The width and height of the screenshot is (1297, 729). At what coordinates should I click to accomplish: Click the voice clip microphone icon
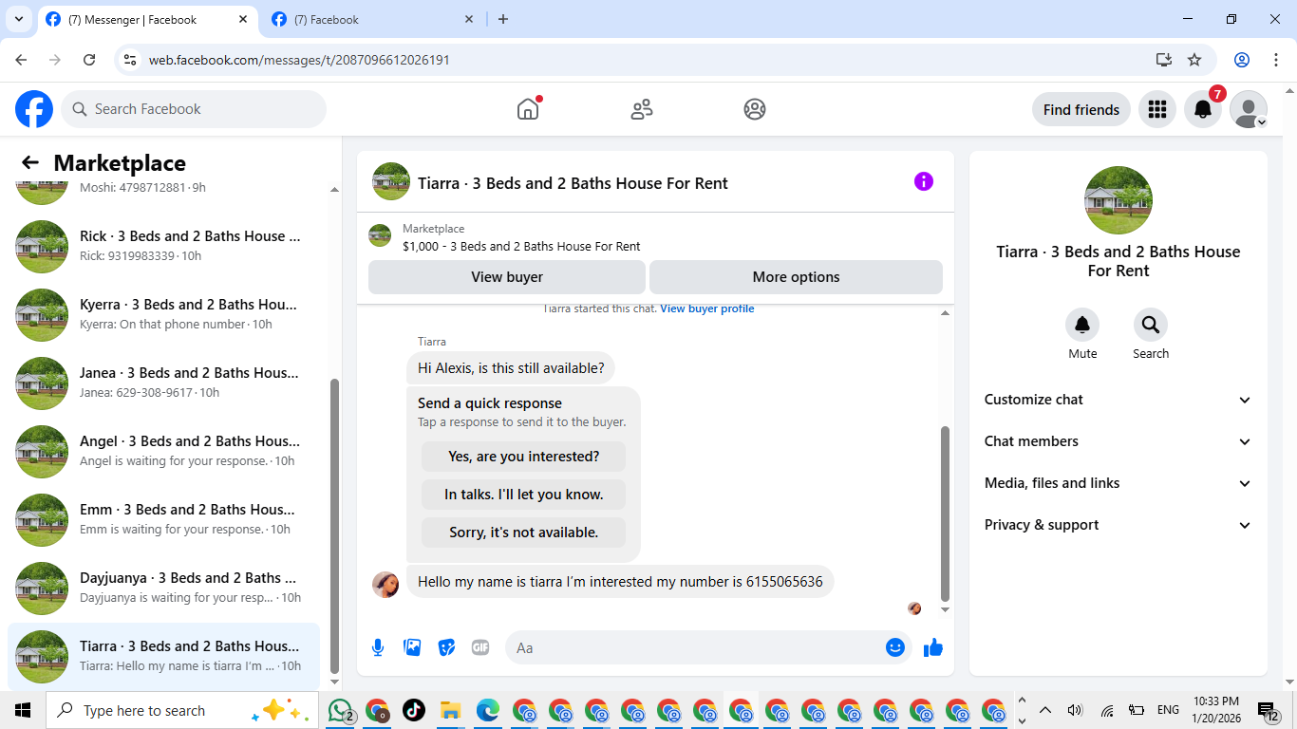(378, 647)
